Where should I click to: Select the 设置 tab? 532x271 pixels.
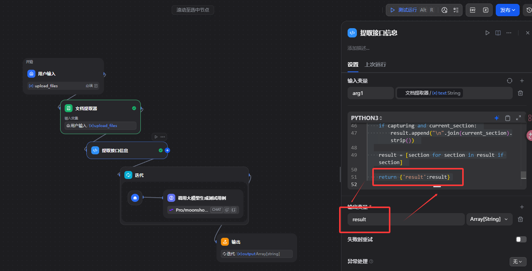(353, 64)
